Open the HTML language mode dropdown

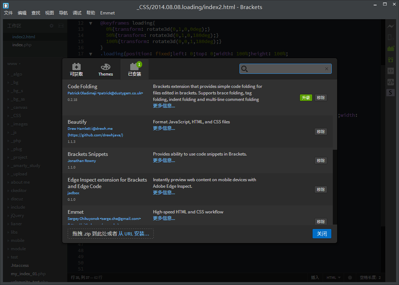[334, 277]
